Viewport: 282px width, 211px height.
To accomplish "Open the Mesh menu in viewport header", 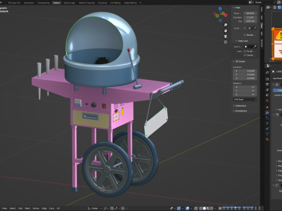I will coord(28,208).
